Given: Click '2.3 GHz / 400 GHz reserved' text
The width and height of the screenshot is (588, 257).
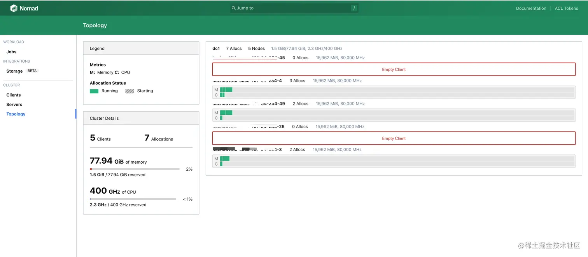Looking at the screenshot, I should coord(118,205).
